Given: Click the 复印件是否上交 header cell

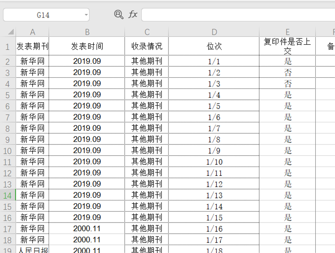Looking at the screenshot, I should tap(288, 46).
